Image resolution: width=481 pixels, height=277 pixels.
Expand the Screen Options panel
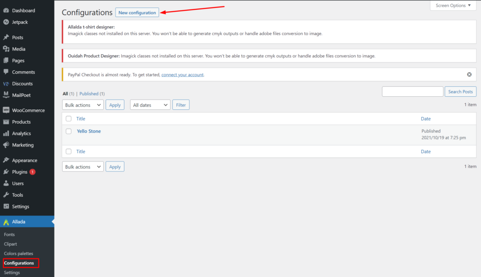[453, 6]
